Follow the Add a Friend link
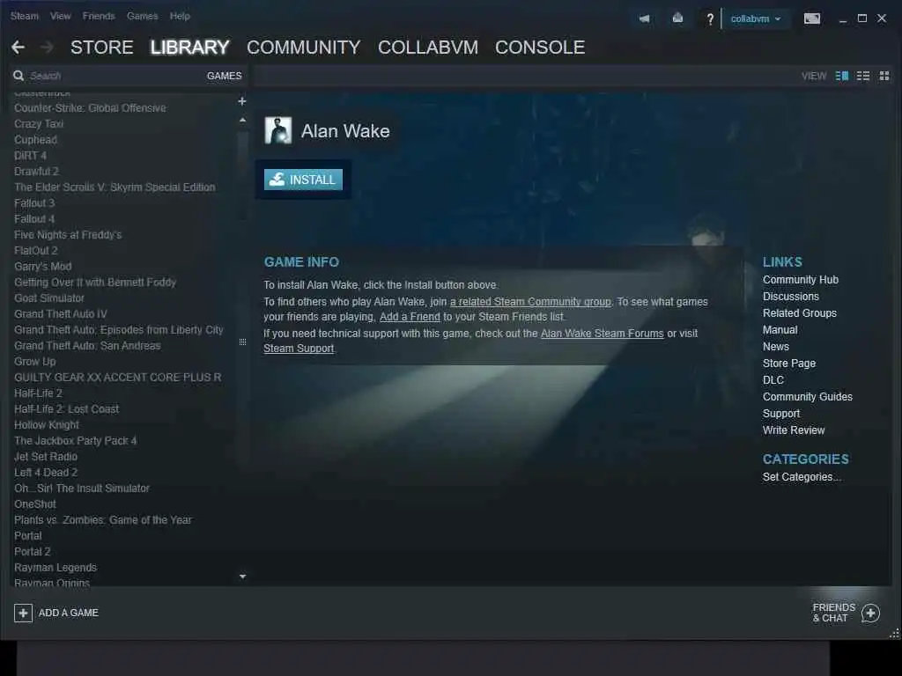This screenshot has height=676, width=902. (x=410, y=317)
